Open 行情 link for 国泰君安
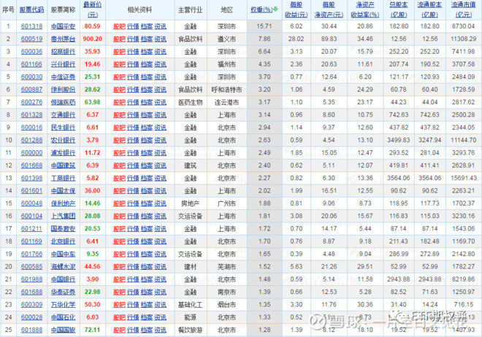 133,228
